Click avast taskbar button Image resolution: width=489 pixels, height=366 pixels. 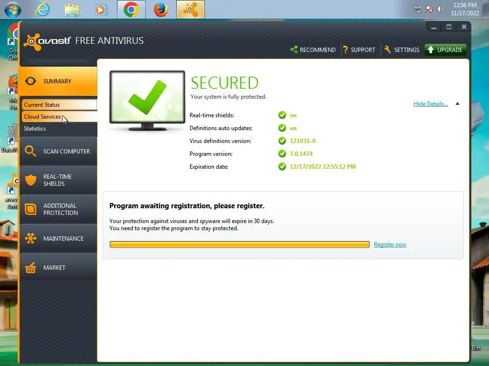coord(191,10)
